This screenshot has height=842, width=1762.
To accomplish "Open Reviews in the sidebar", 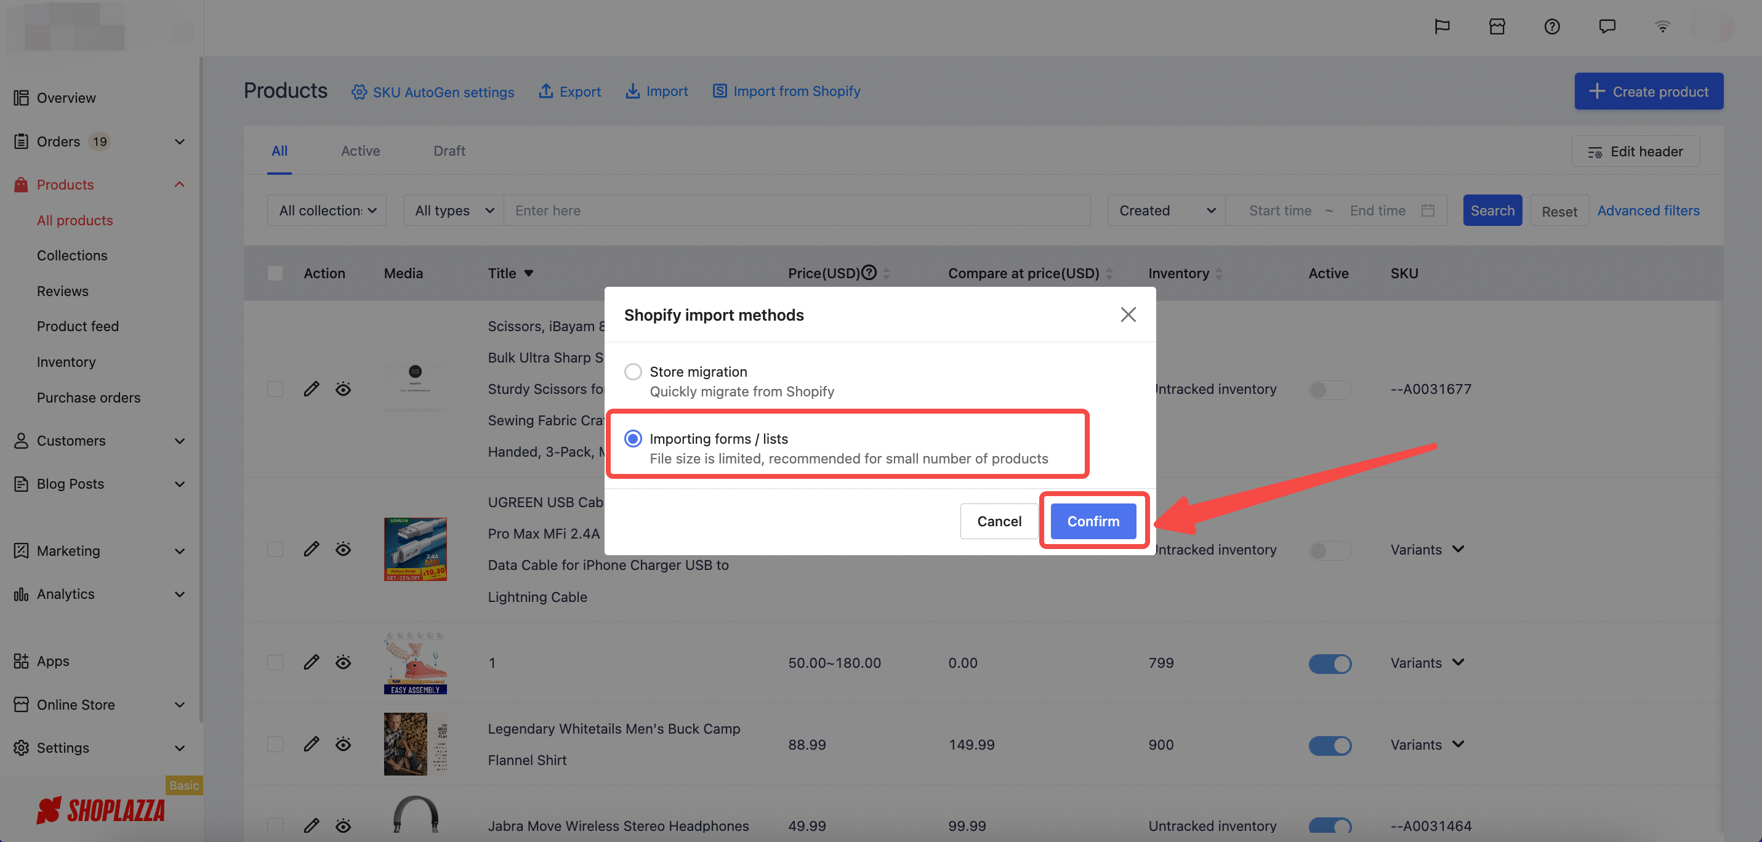I will pos(62,291).
